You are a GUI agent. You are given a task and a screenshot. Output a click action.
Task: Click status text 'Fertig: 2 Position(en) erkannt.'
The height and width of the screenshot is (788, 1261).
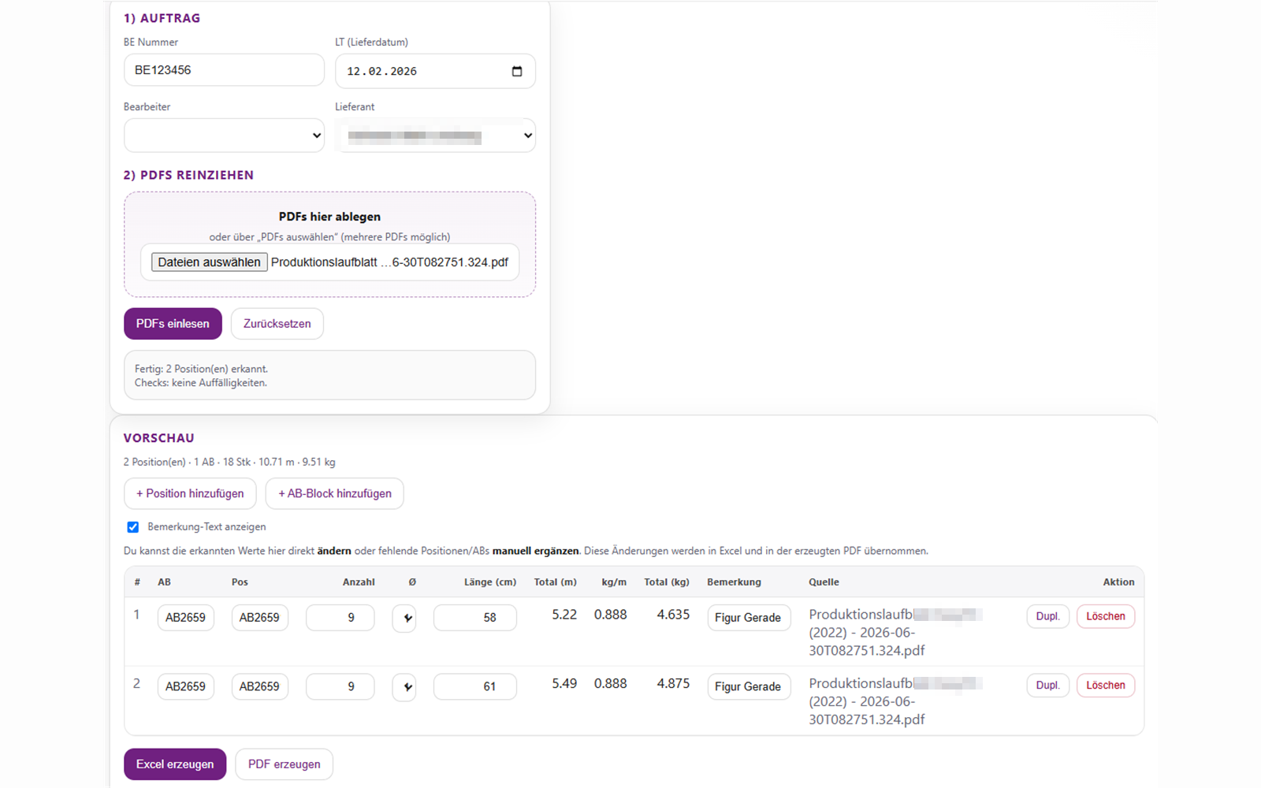[x=201, y=369]
